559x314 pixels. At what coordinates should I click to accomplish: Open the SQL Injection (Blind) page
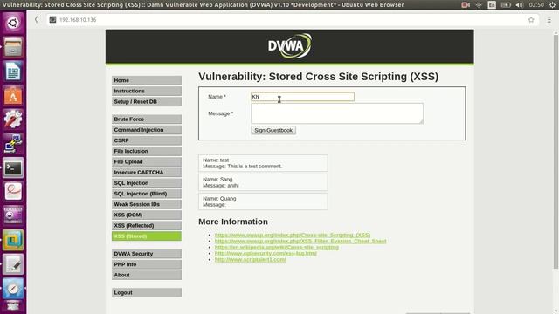147,194
